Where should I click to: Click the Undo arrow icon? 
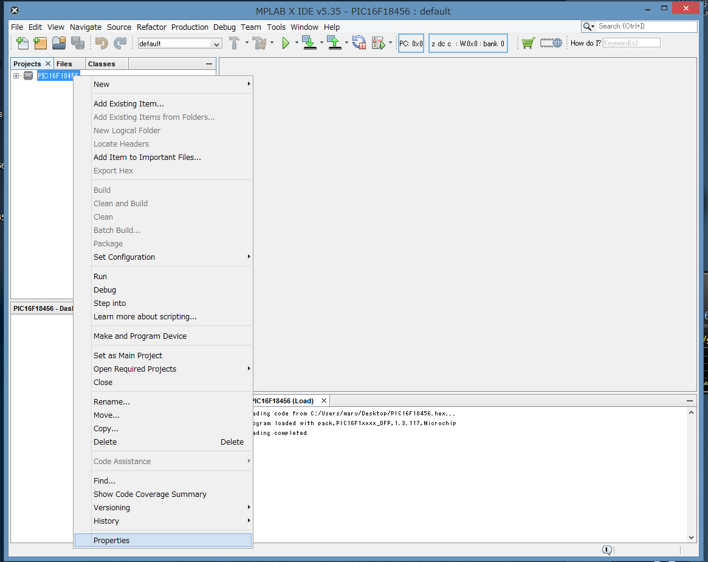(101, 43)
